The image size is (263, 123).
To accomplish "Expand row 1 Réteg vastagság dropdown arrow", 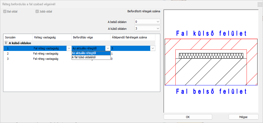I will pos(69,48).
